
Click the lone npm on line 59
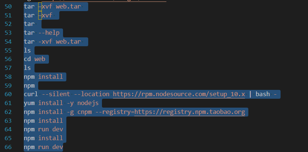point(29,85)
